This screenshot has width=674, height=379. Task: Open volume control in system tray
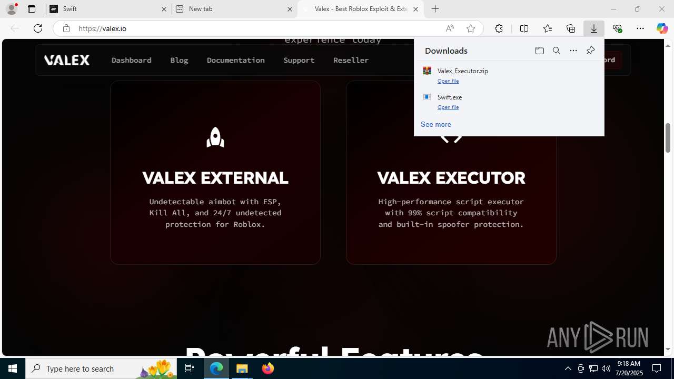coord(606,368)
